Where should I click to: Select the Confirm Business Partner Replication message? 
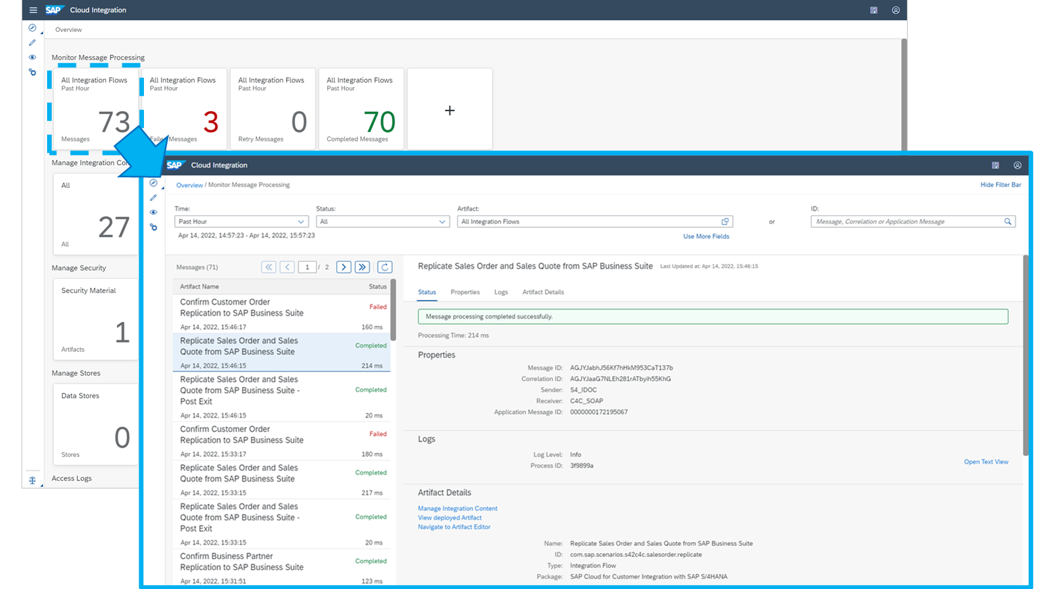tap(281, 567)
